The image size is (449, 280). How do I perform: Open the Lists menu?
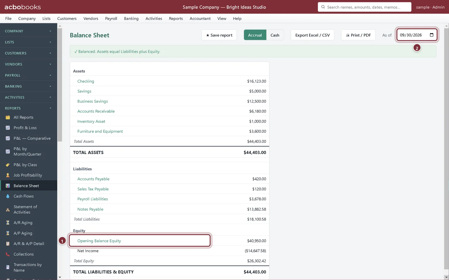tap(46, 19)
